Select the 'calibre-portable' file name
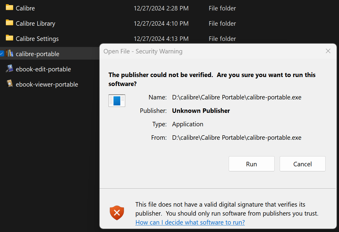 (37, 54)
